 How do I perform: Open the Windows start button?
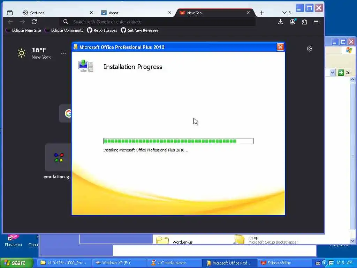(16, 263)
